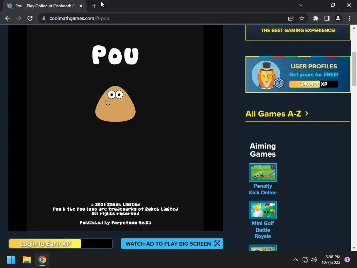The image size is (357, 268).
Task: Open File Explorer from the taskbar
Action: coord(26,260)
